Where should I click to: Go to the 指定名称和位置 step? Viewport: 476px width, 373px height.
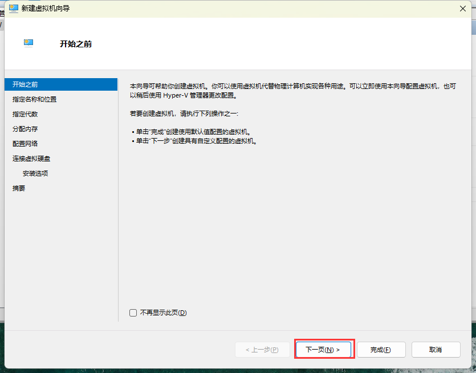(34, 99)
